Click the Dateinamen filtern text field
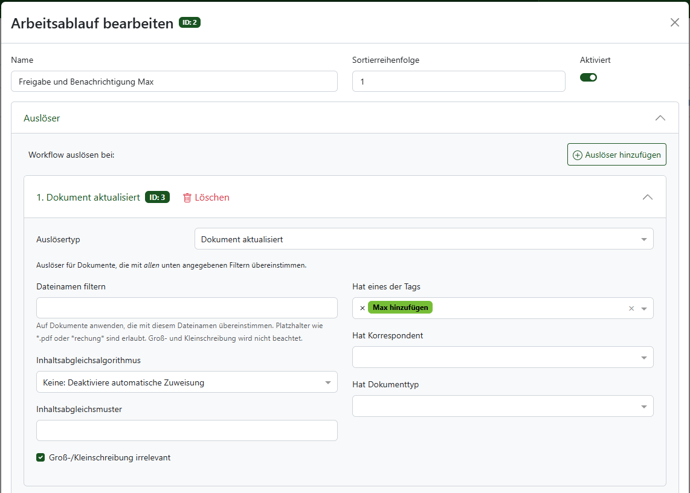This screenshot has width=690, height=493. 187,308
